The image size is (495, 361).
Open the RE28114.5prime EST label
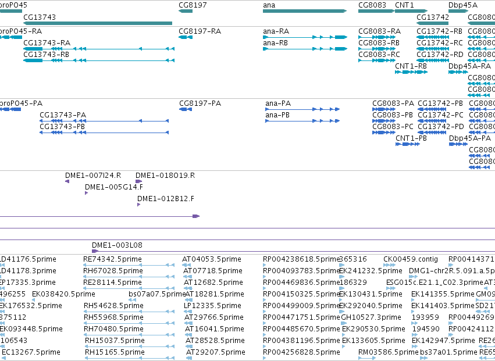pyautogui.click(x=112, y=282)
